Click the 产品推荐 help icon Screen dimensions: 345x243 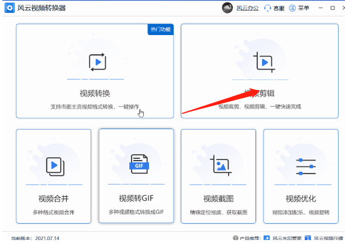point(236,238)
